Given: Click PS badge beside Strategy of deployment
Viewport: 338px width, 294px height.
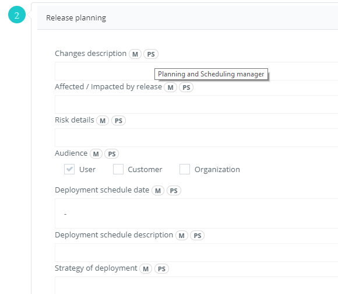Looking at the screenshot, I should click(161, 268).
